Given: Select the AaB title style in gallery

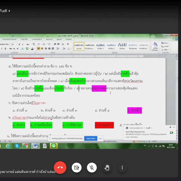Looking at the screenshot, I should [122, 46].
